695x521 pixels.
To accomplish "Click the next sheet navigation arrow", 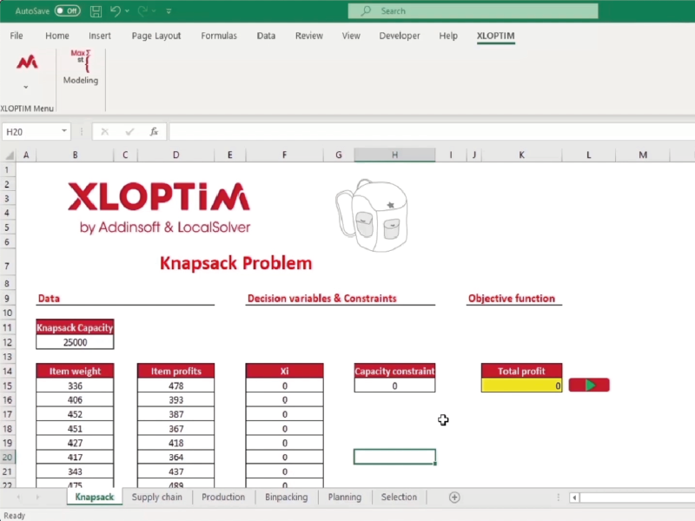I will click(37, 497).
